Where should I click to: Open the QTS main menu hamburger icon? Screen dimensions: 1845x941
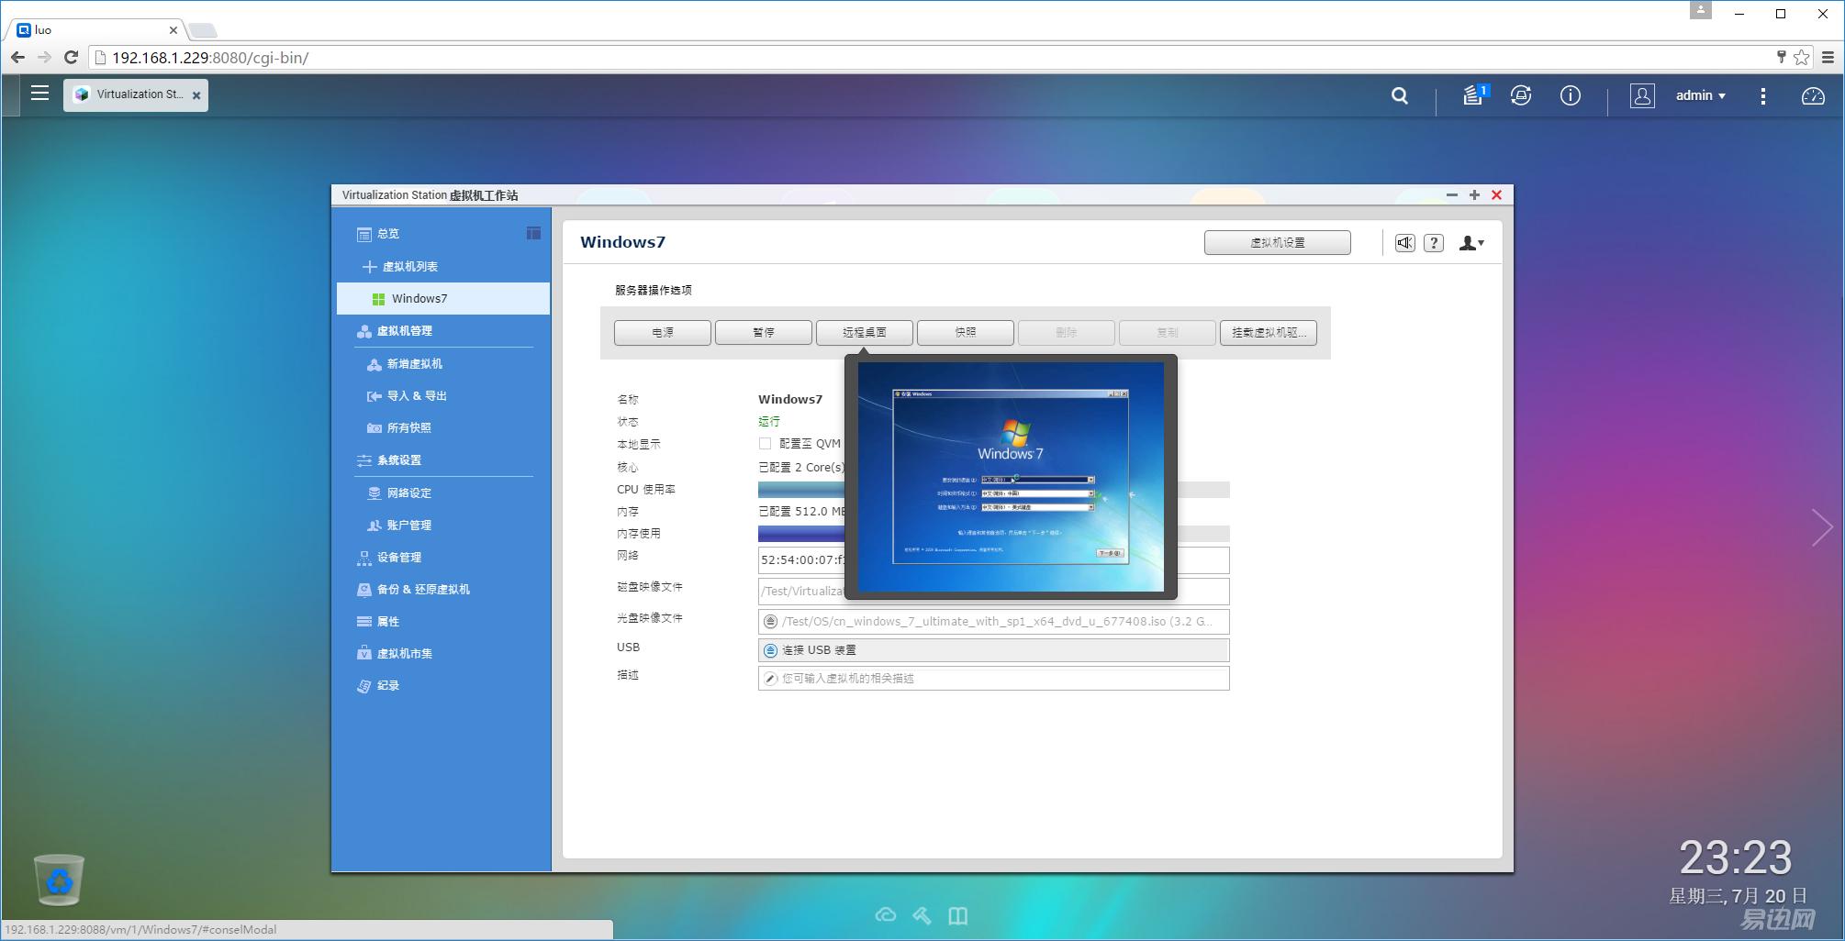tap(39, 94)
